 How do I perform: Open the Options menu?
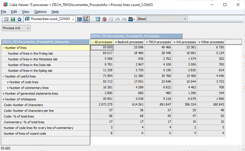click(x=40, y=12)
